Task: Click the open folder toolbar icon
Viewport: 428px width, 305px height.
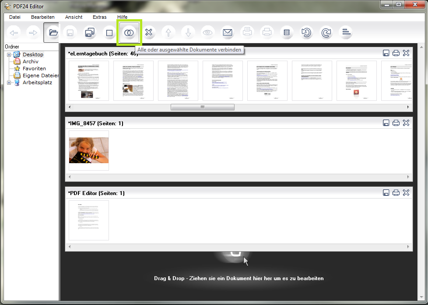Action: click(53, 33)
